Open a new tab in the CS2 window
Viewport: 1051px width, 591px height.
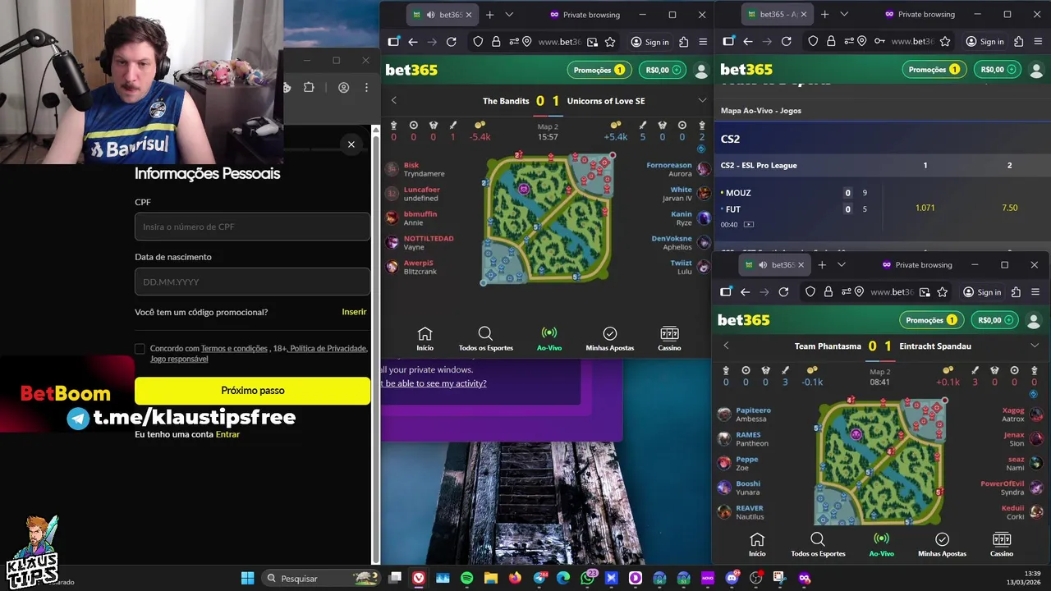[825, 14]
